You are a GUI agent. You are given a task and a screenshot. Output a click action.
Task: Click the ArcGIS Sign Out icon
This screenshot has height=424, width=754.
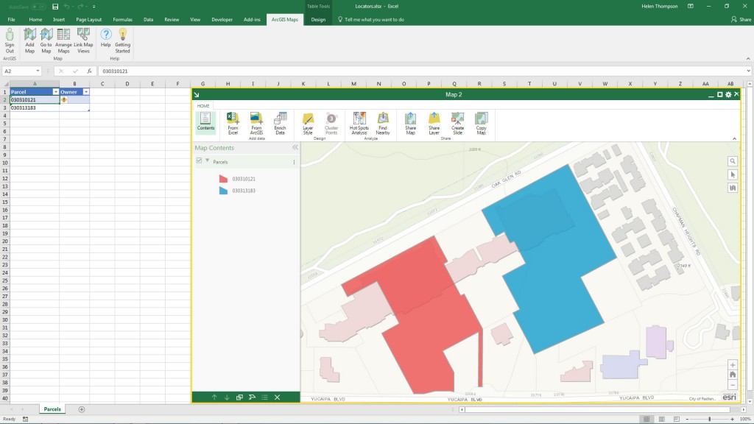(10, 40)
